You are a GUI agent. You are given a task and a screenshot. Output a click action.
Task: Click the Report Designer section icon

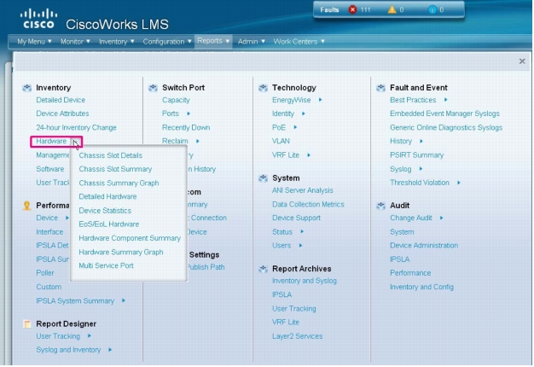coord(27,323)
